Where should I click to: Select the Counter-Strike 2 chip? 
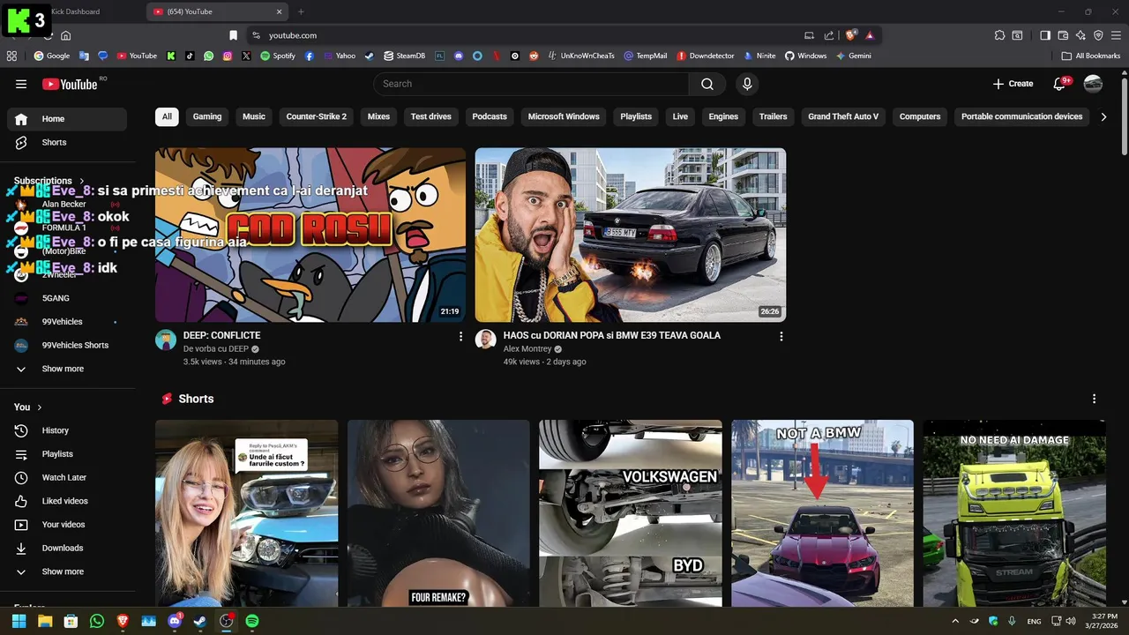(x=317, y=116)
